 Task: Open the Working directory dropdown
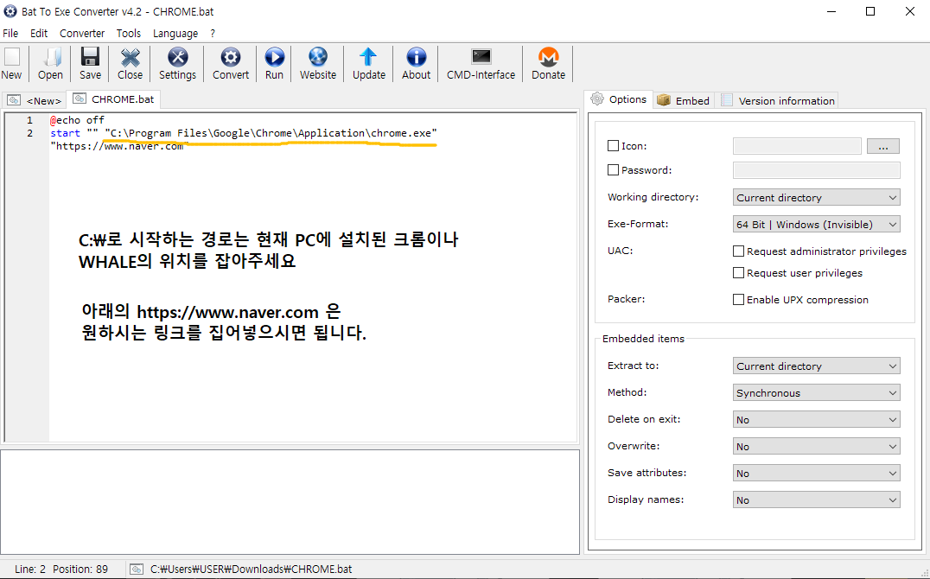[x=816, y=198]
